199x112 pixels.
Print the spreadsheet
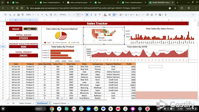tap(18, 15)
